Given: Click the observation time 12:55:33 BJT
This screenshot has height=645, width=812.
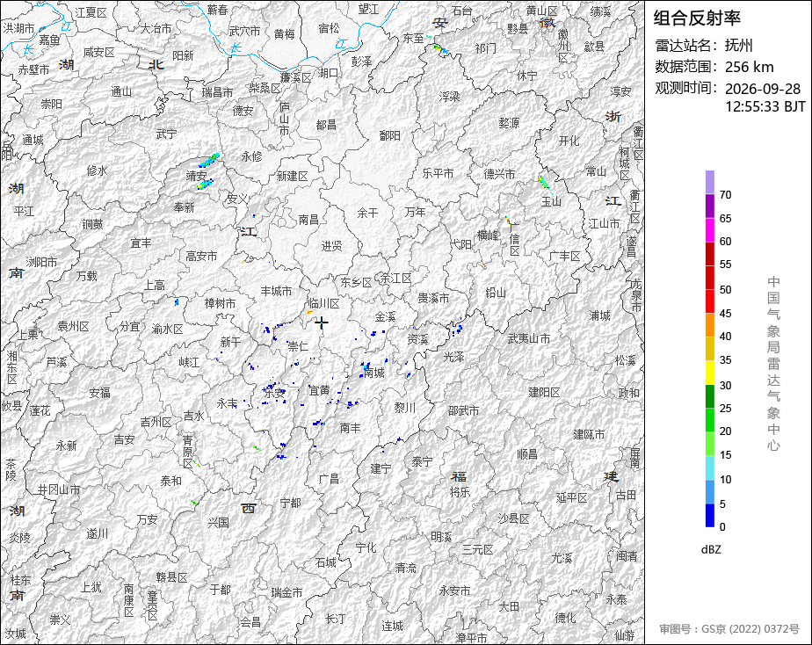Looking at the screenshot, I should 765,106.
